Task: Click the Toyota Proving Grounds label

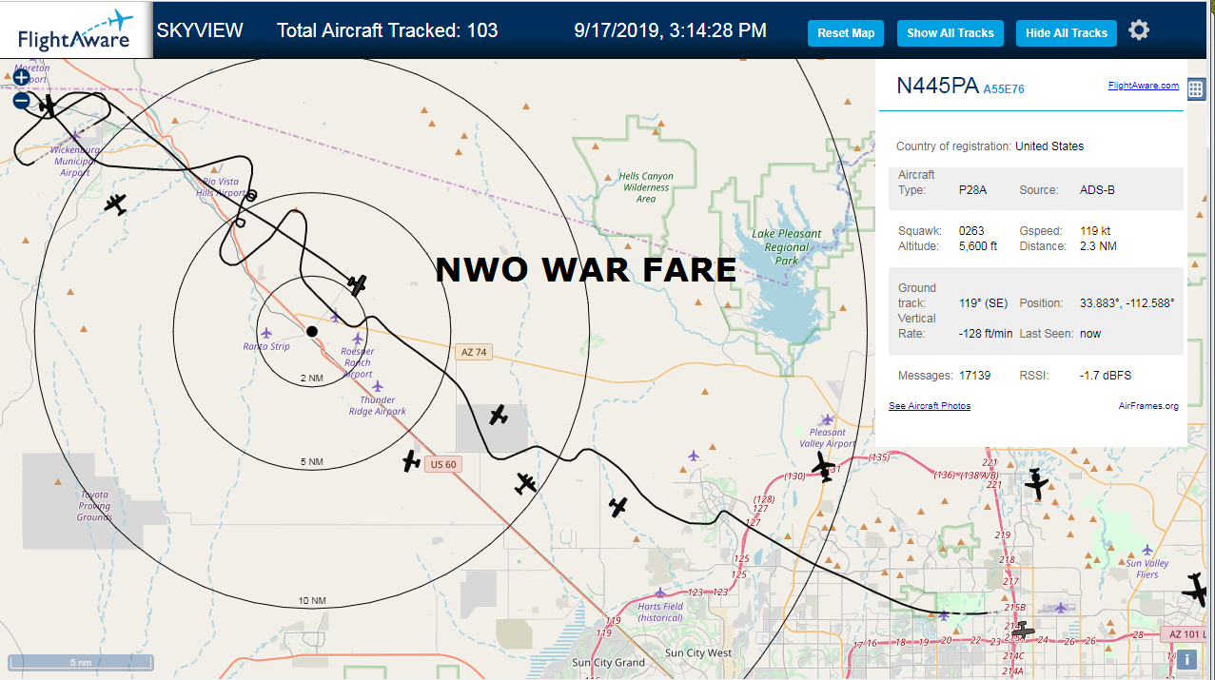Action: click(94, 506)
